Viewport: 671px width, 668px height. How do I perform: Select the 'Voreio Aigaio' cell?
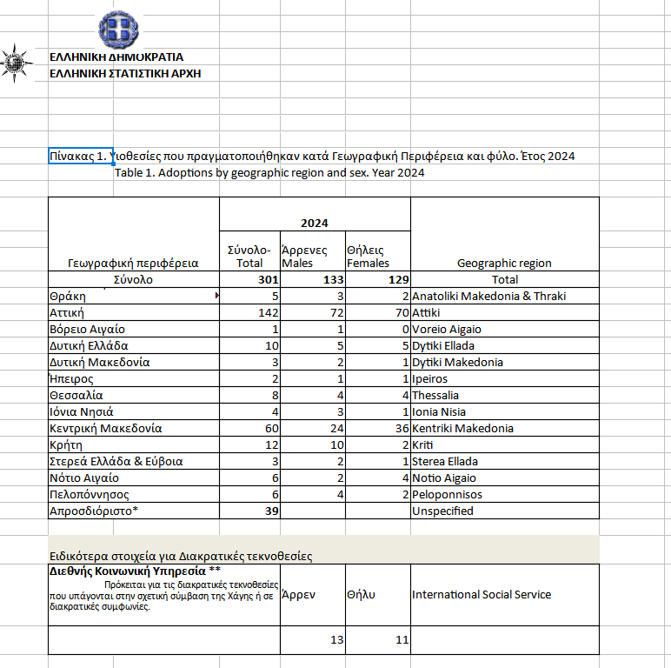click(504, 329)
